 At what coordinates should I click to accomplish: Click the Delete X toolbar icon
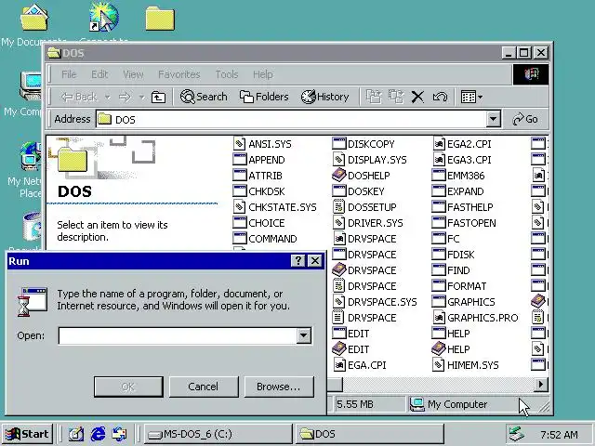coord(417,97)
